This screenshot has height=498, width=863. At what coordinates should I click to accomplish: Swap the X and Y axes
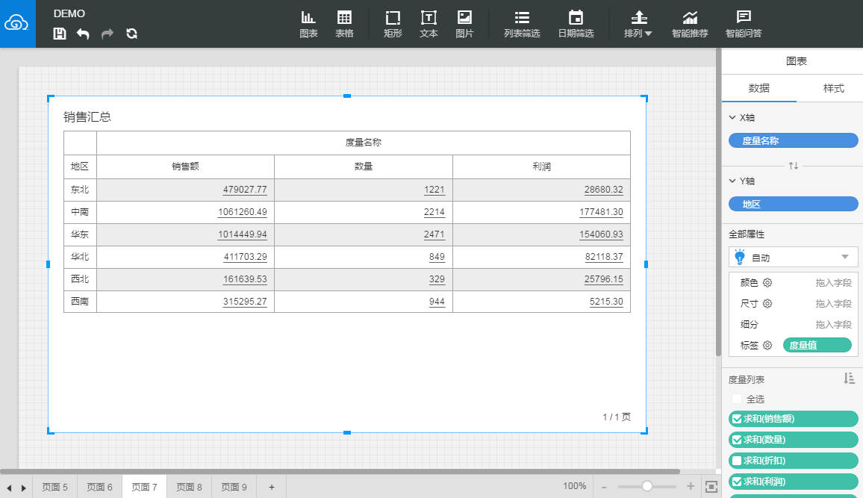click(x=793, y=166)
